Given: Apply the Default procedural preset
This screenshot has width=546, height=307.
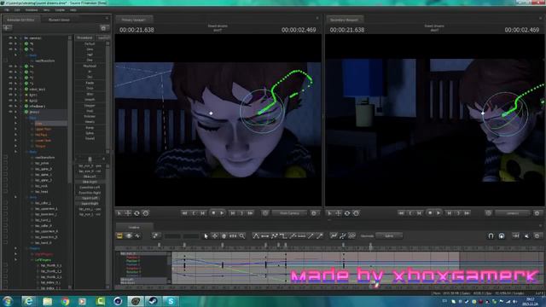Looking at the screenshot, I should tap(90, 43).
